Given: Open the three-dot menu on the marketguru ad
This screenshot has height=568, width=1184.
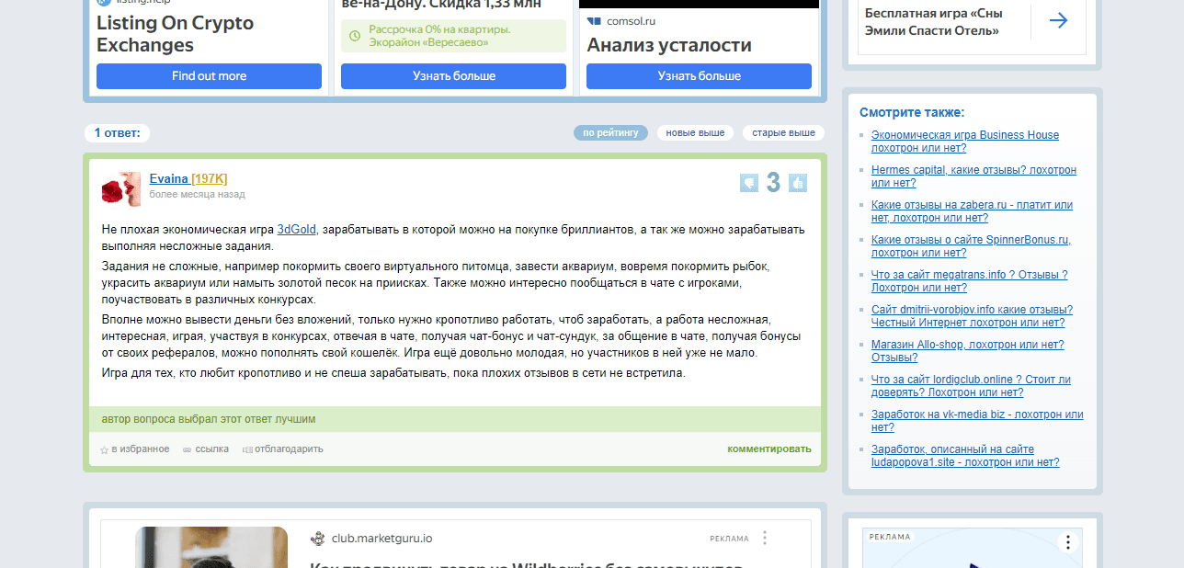Looking at the screenshot, I should coord(765,538).
